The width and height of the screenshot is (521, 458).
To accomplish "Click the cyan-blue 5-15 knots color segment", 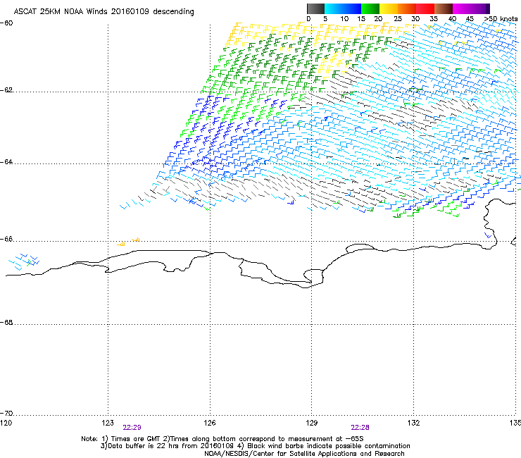I will 343,8.
